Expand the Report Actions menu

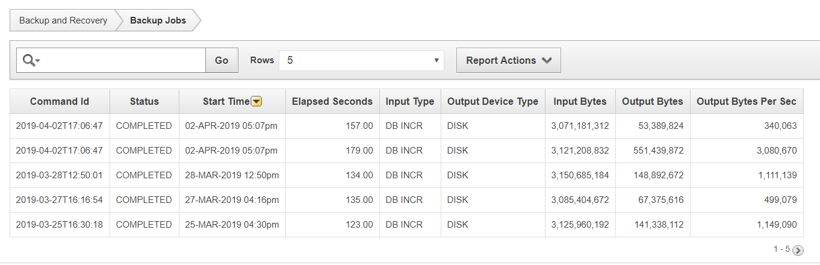coord(508,60)
